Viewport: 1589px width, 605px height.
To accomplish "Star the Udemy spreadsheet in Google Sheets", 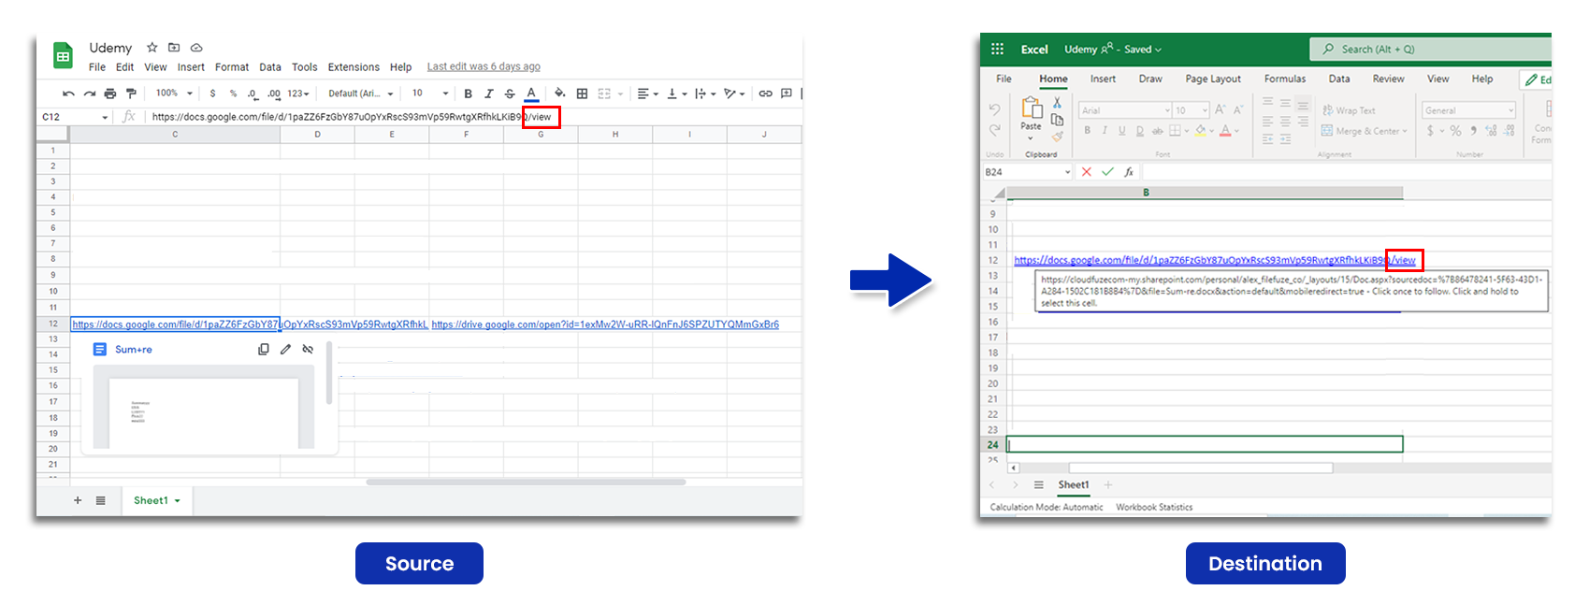I will 152,47.
